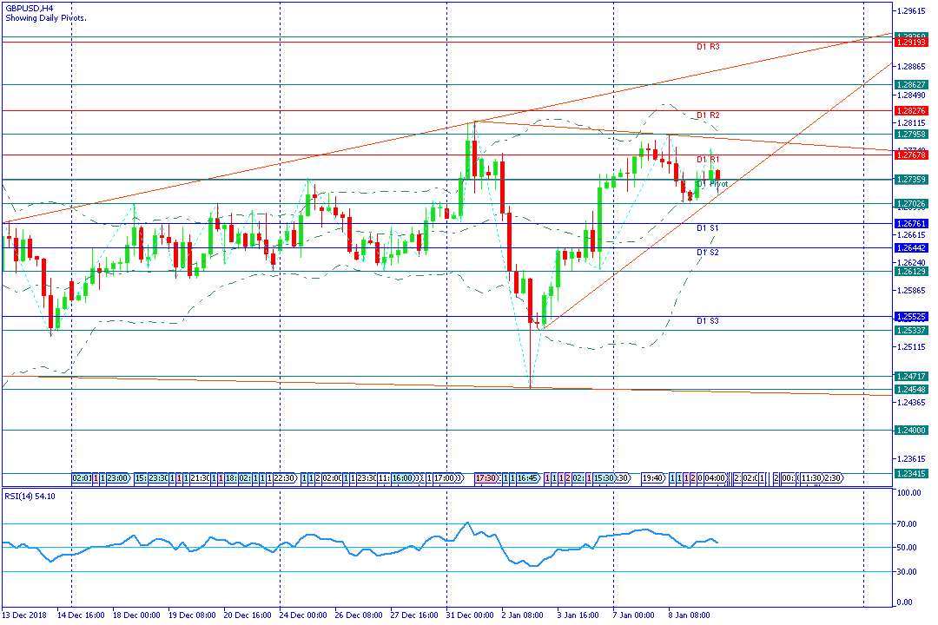Viewport: 938px width, 625px height.
Task: Click the 1.24000 level on price axis
Action: point(911,431)
